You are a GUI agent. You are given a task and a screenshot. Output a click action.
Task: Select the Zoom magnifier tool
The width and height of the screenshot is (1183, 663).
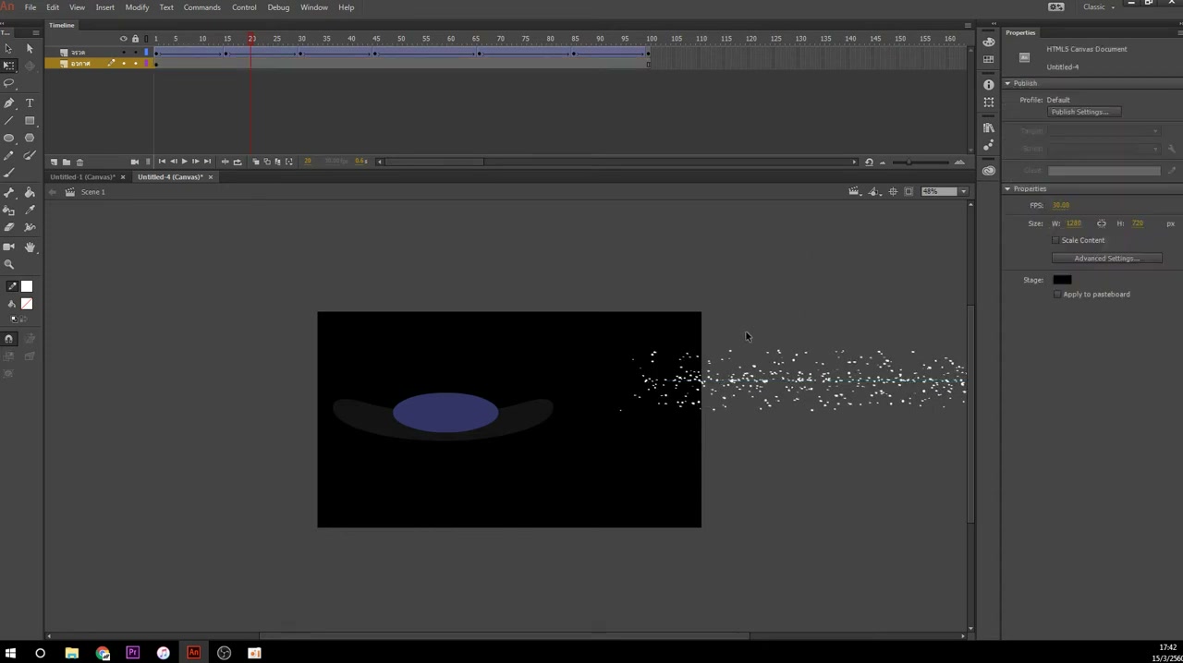click(x=9, y=264)
